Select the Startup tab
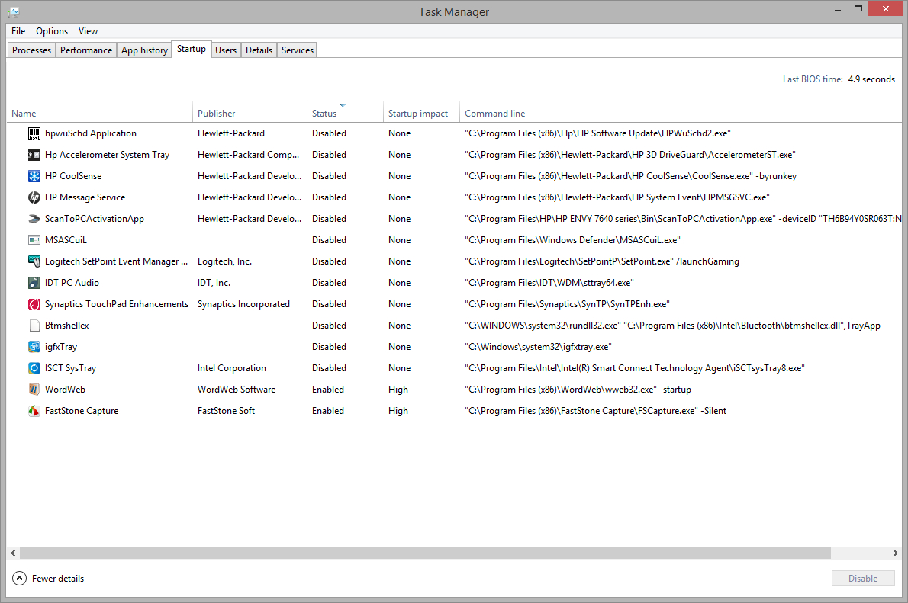 click(191, 50)
